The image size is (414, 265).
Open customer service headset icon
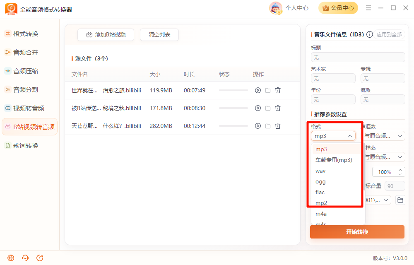(x=25, y=258)
